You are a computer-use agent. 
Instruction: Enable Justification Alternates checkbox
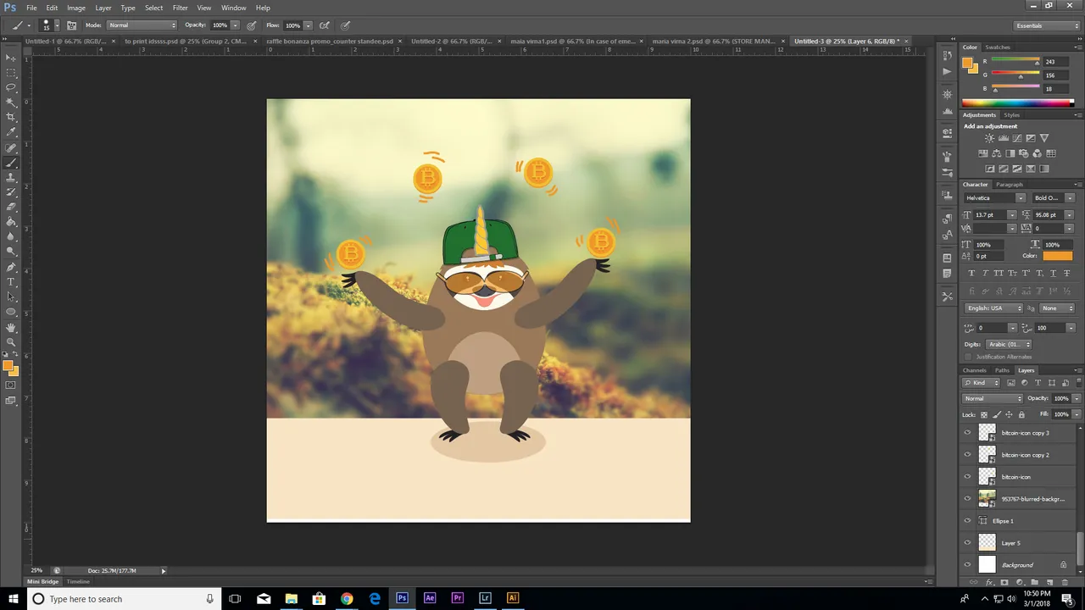click(x=968, y=357)
